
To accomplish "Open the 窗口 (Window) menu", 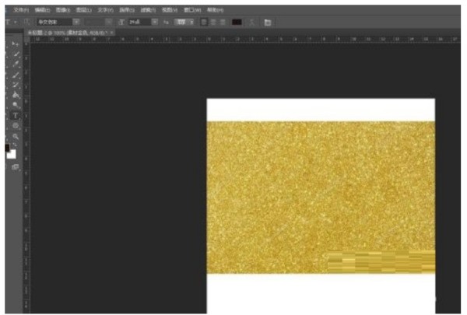I will click(188, 8).
